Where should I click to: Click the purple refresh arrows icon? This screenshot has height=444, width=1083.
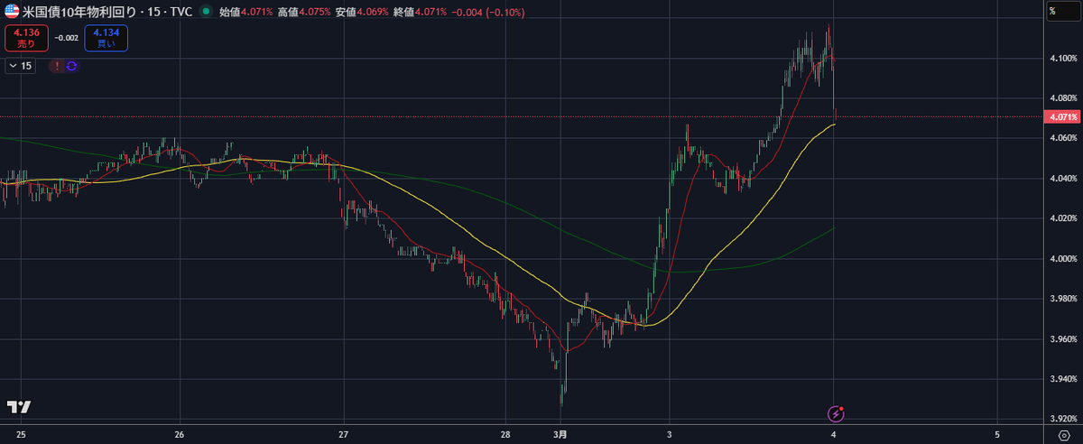pyautogui.click(x=71, y=66)
